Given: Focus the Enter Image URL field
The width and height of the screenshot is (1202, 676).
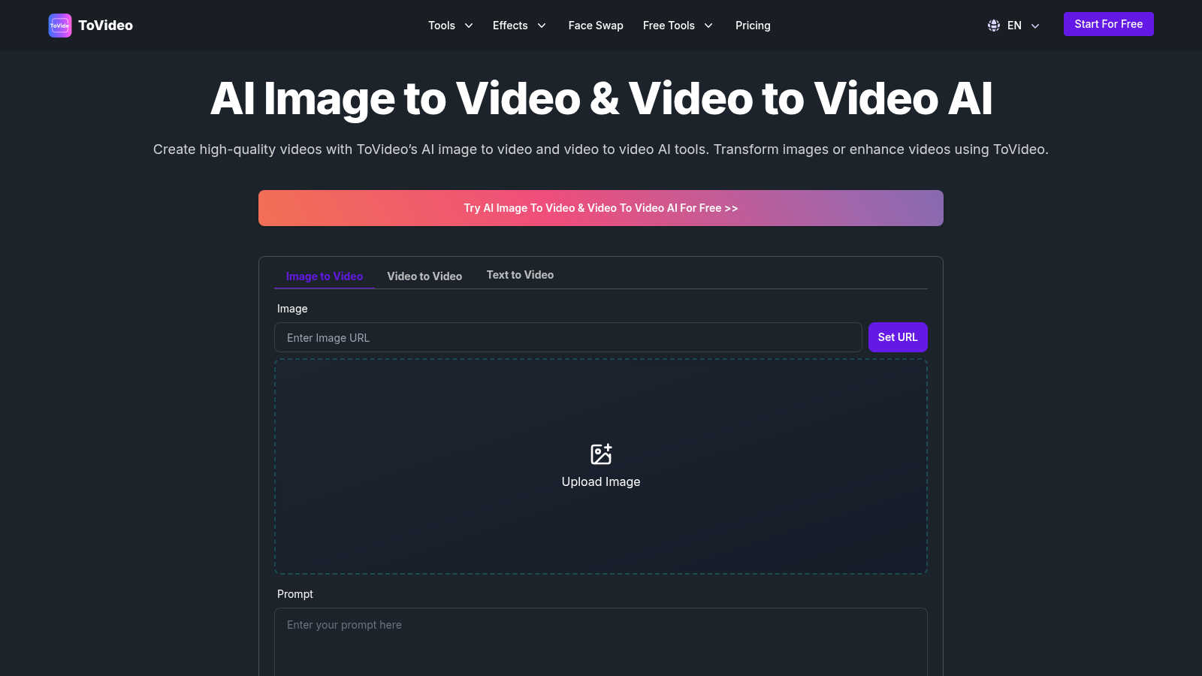Looking at the screenshot, I should (568, 337).
